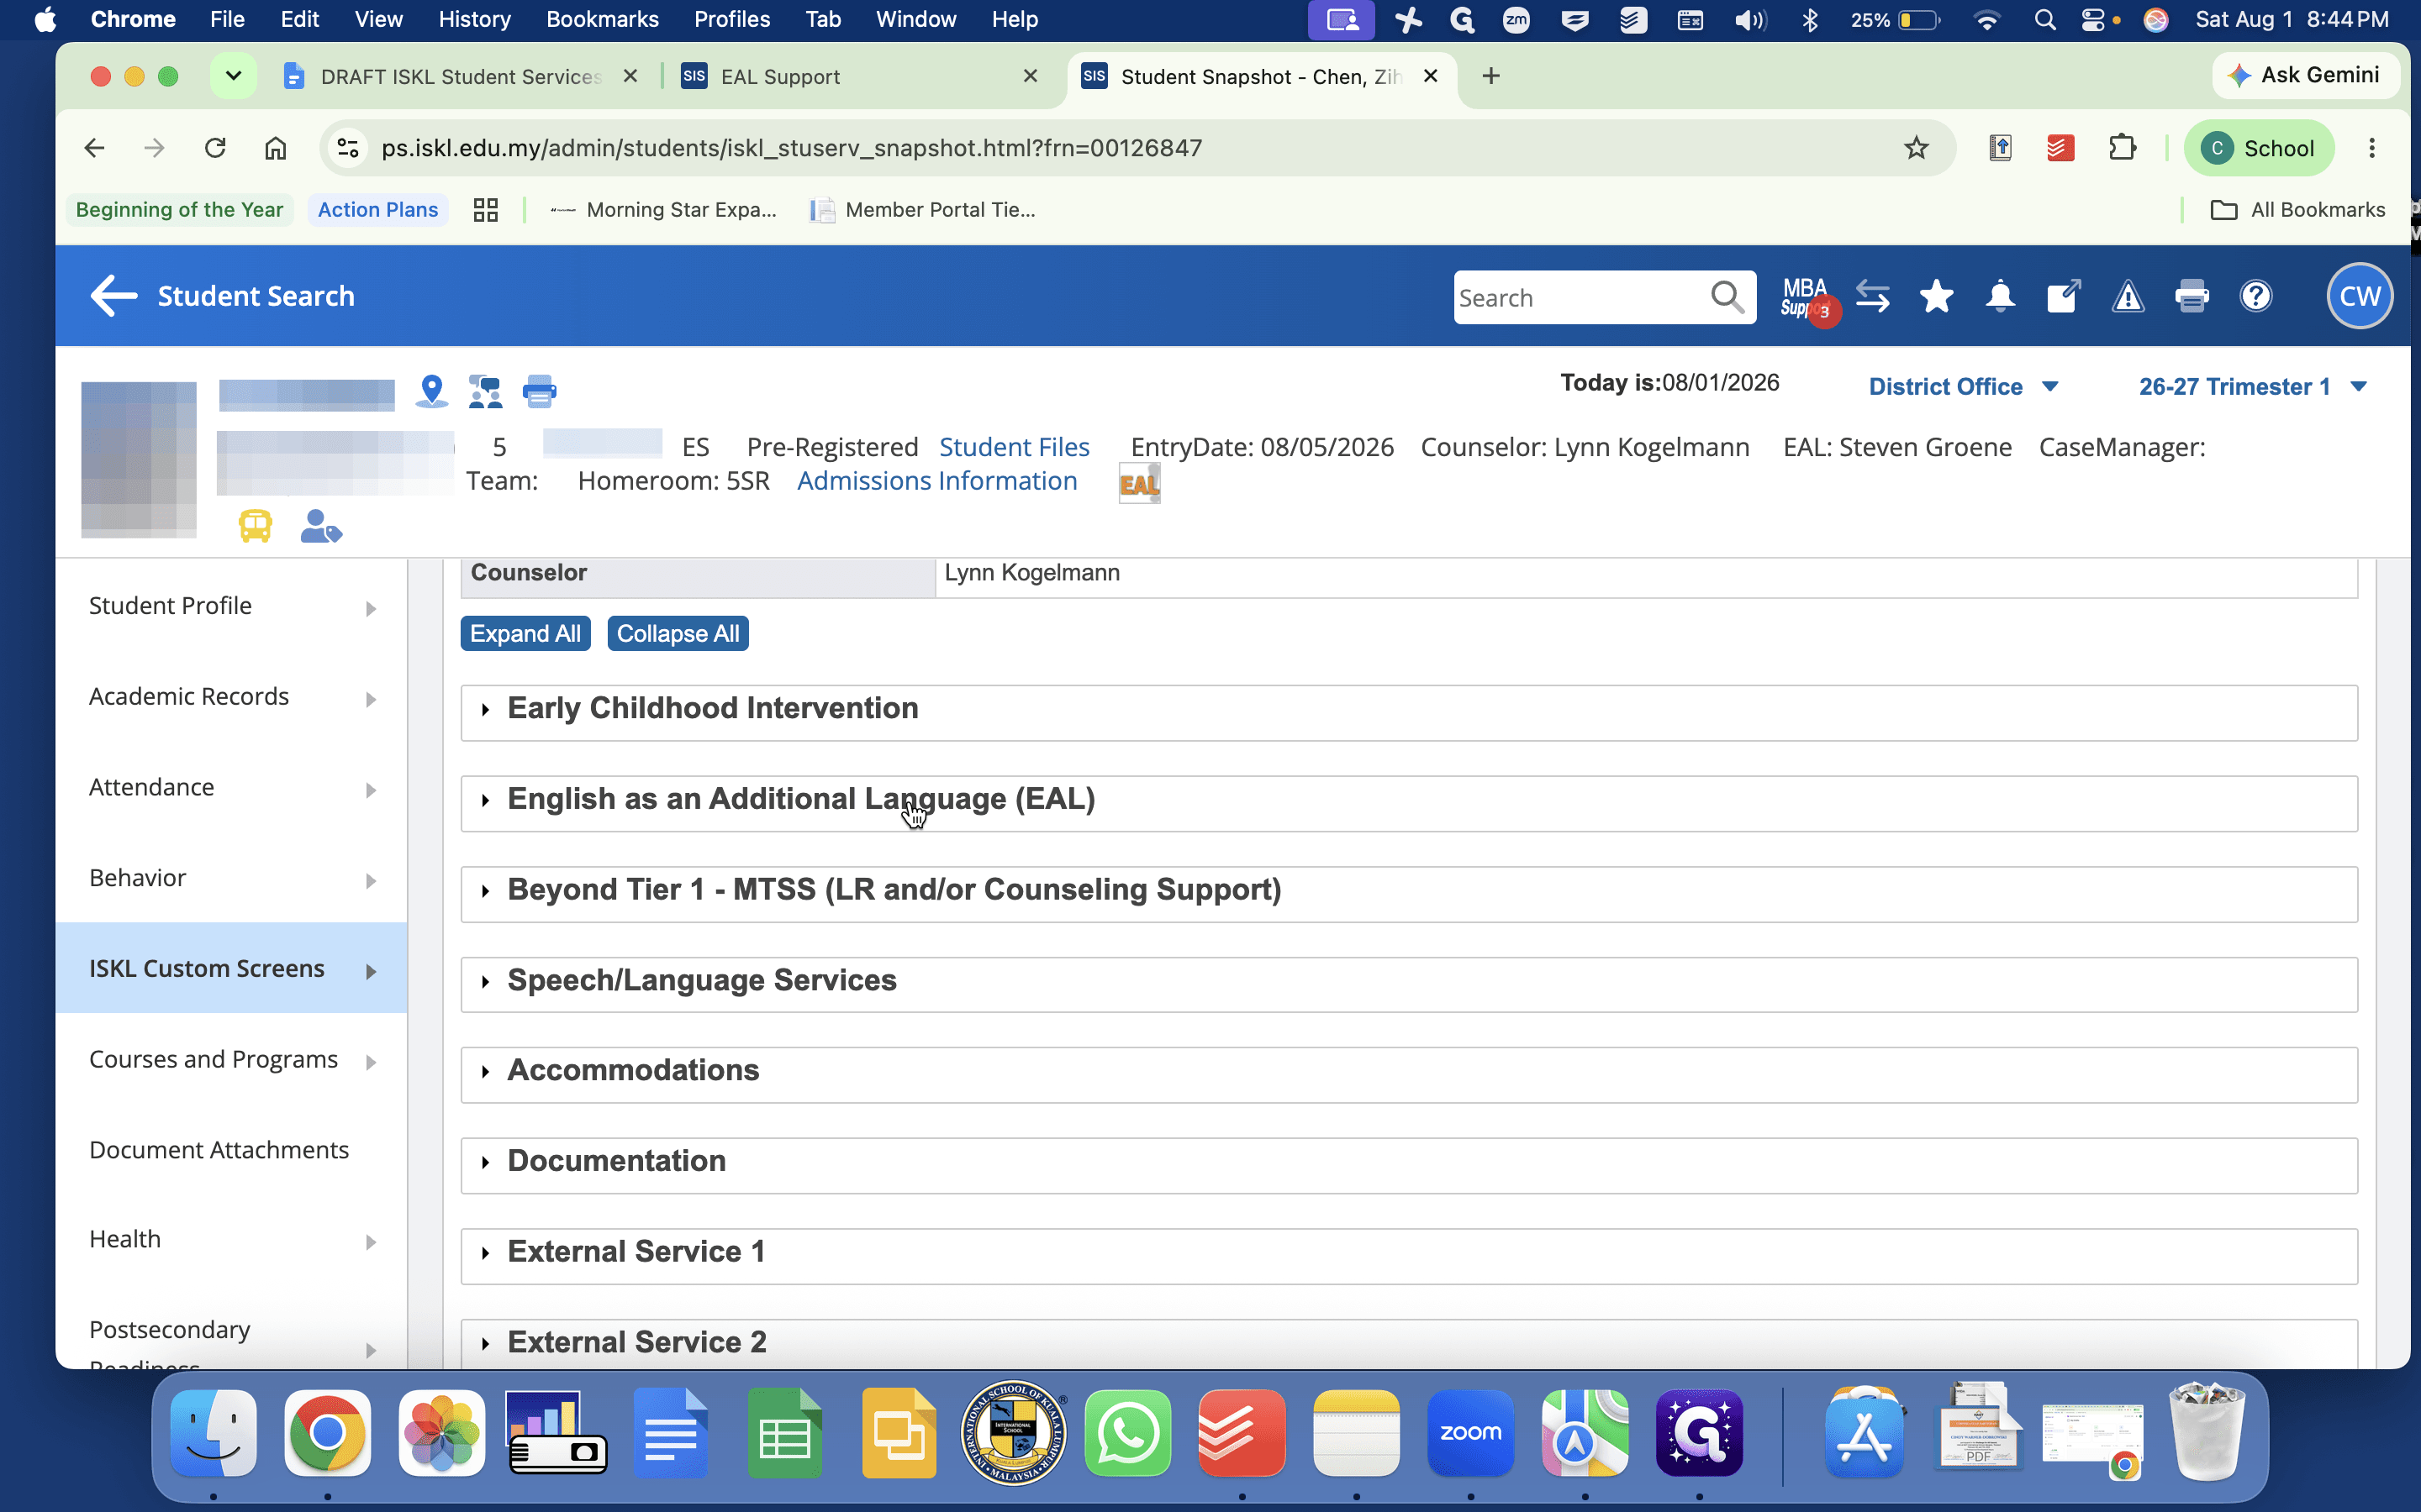Open the History menu in menu bar
Viewport: 2421px width, 1512px height.
[x=474, y=20]
